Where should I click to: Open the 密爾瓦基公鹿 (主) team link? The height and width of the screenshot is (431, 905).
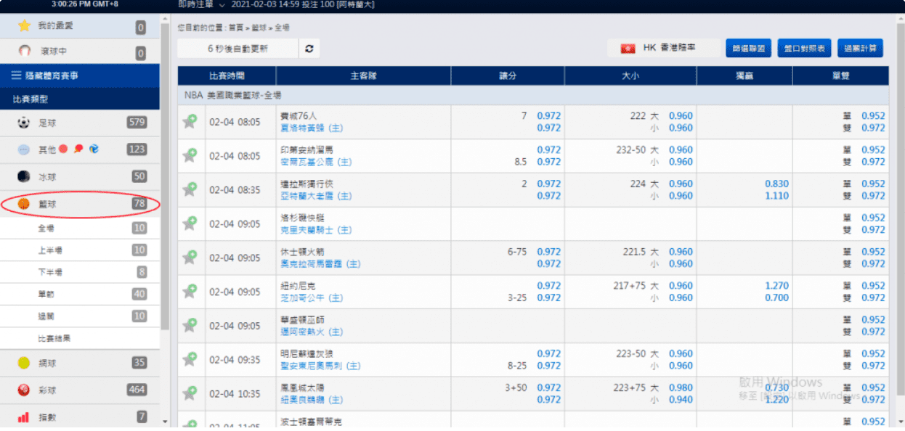pyautogui.click(x=316, y=162)
